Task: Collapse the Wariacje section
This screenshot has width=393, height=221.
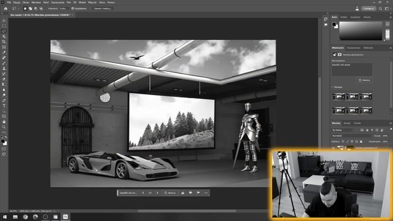Action: [332, 87]
